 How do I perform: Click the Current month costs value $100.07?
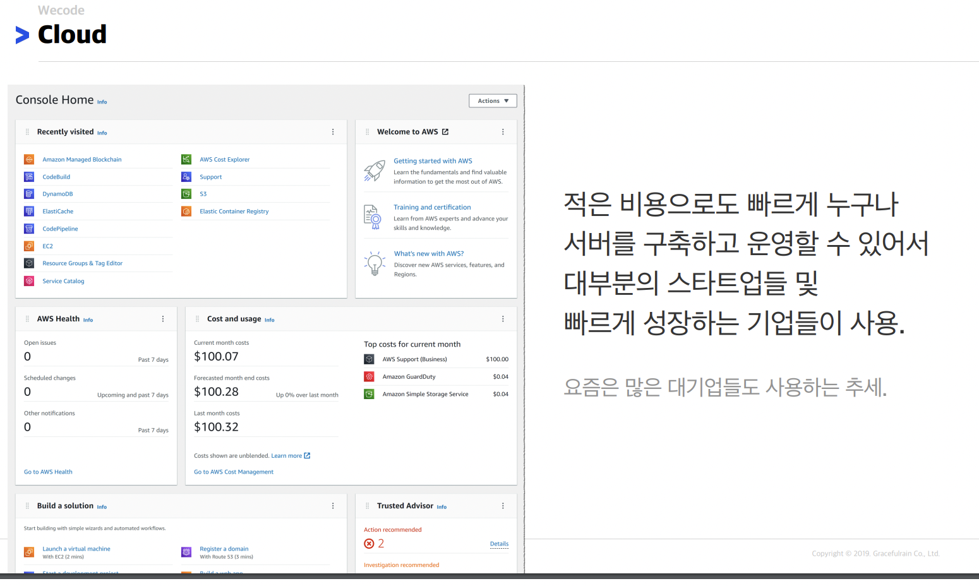click(216, 356)
